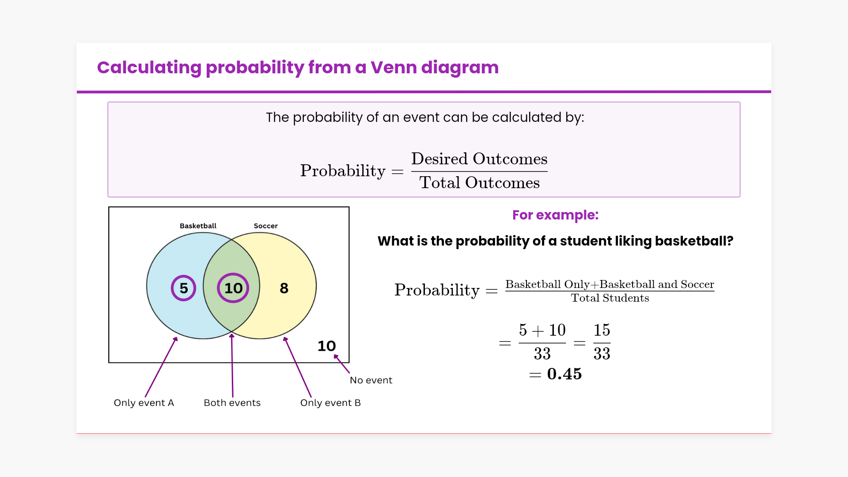The image size is (848, 477).
Task: Select the 'Desired Outcomes' numerator text
Action: tap(479, 159)
